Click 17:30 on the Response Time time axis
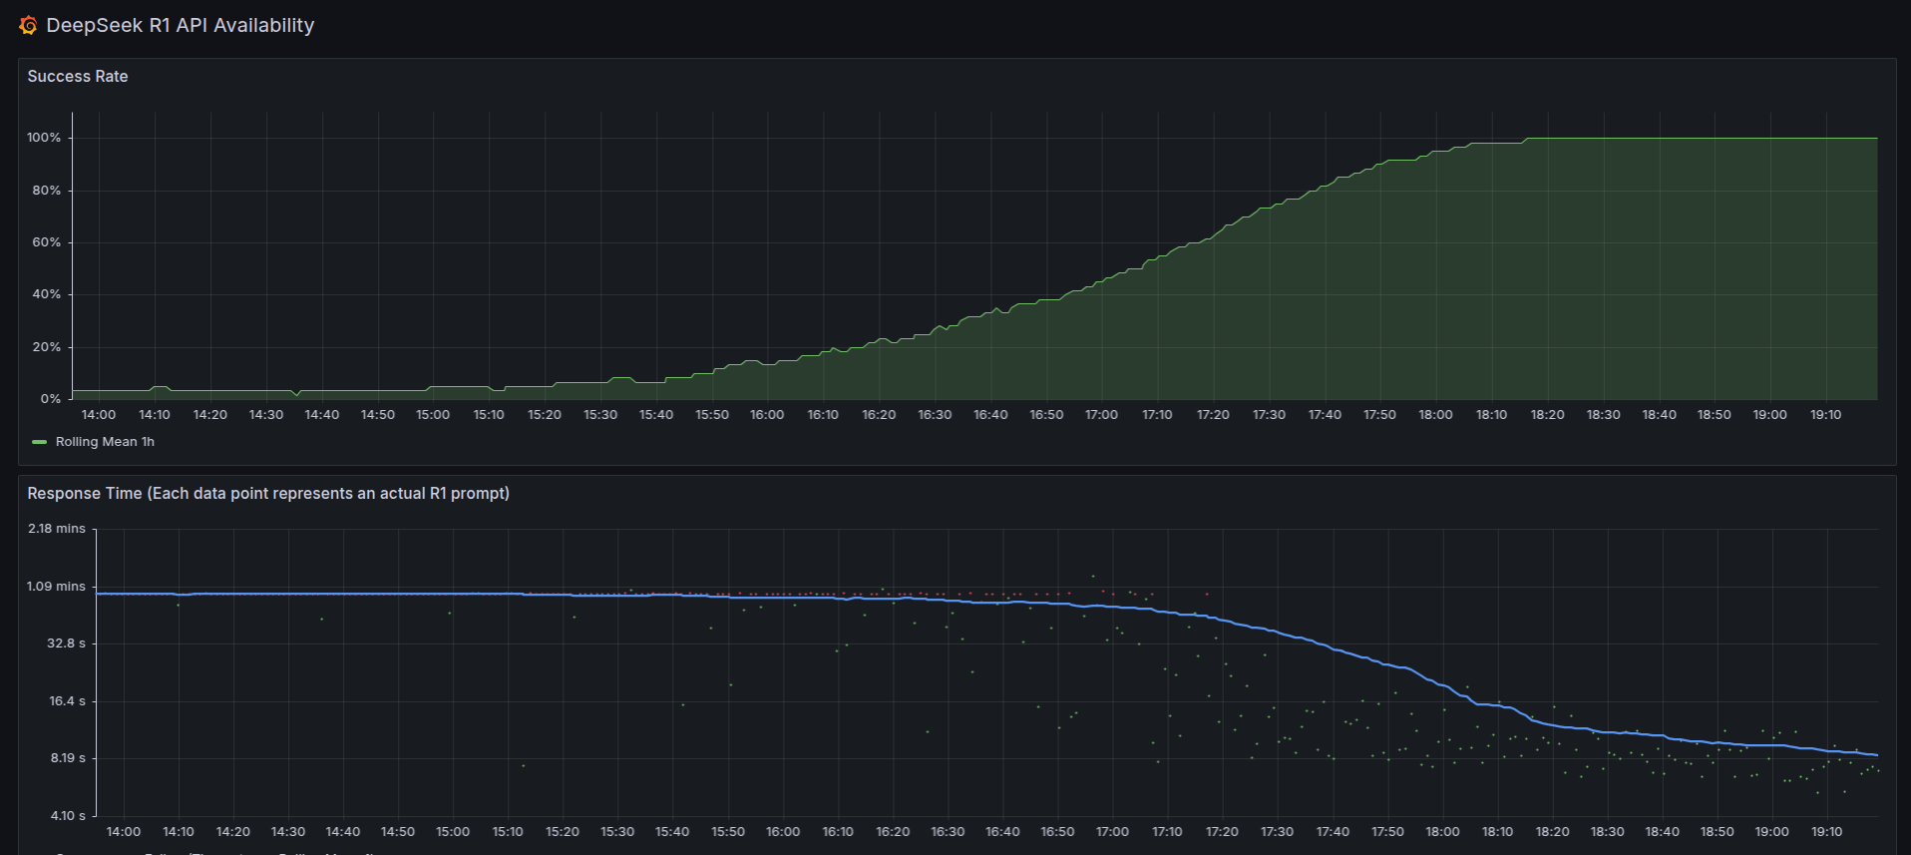This screenshot has height=855, width=1911. pos(1278,832)
